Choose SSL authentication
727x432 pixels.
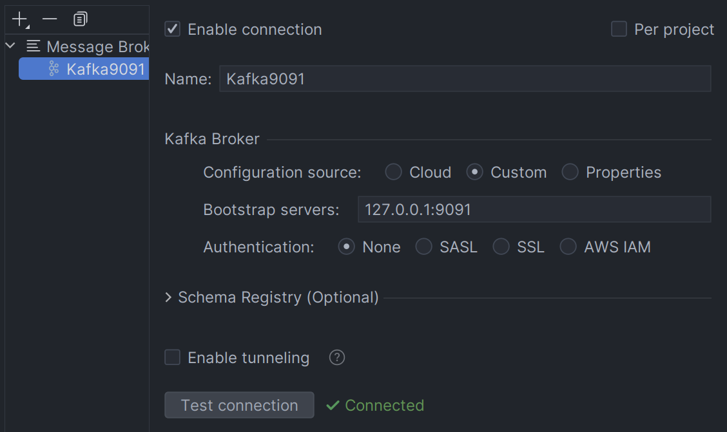pos(501,247)
